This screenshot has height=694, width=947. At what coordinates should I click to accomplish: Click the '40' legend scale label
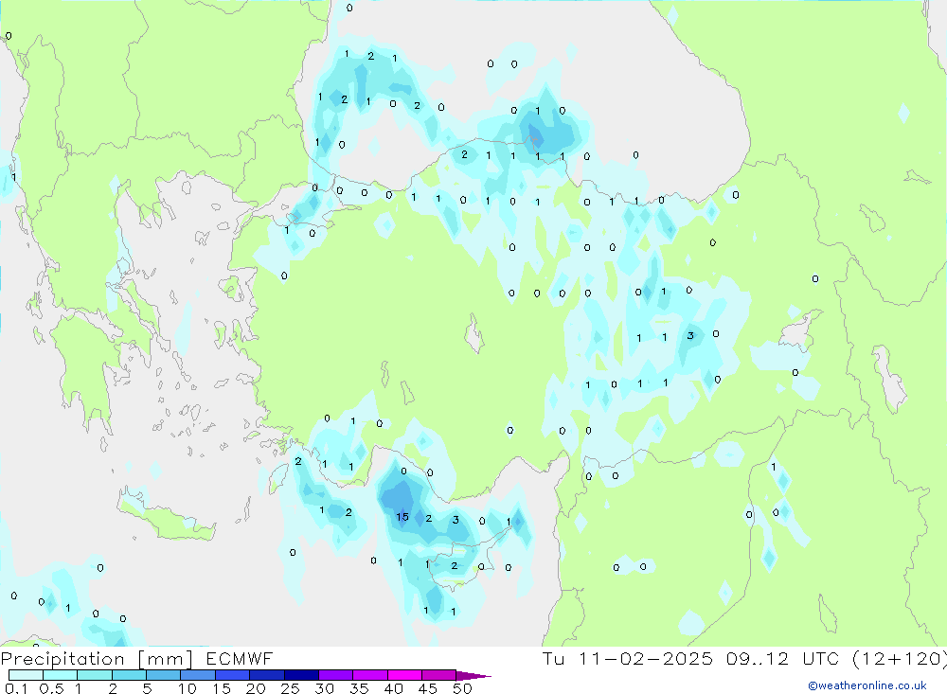point(393,688)
